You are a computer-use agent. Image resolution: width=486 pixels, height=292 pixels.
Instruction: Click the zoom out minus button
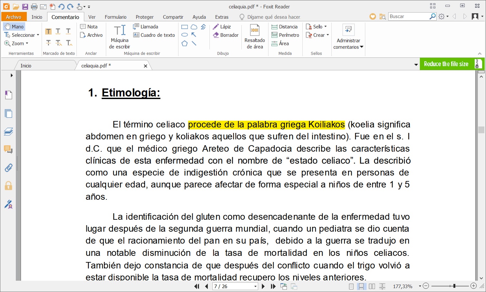pyautogui.click(x=426, y=286)
